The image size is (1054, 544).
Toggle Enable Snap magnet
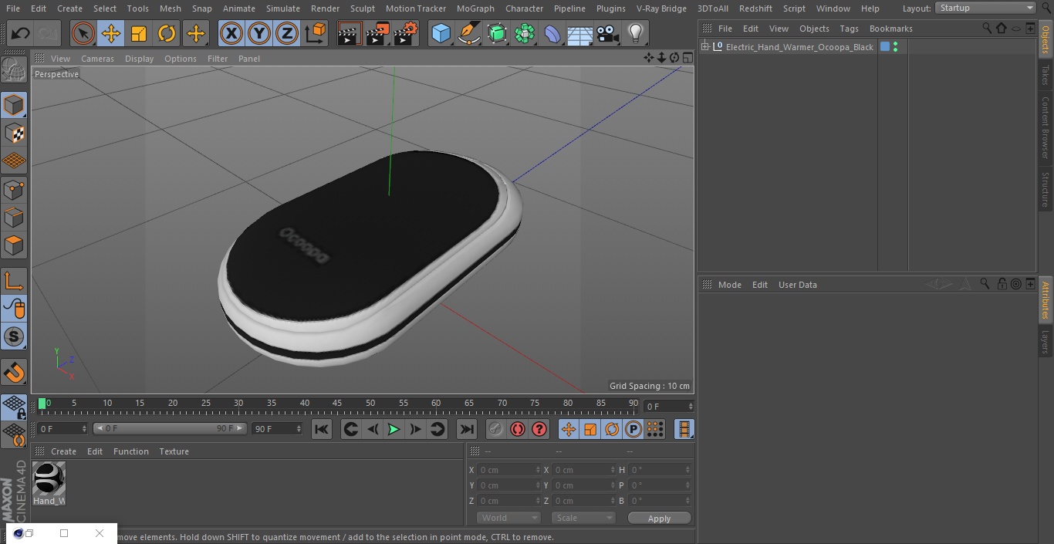14,372
